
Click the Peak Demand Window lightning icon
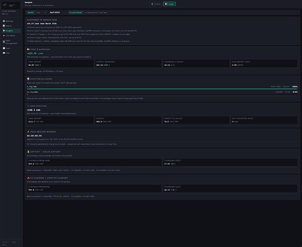tap(28, 132)
